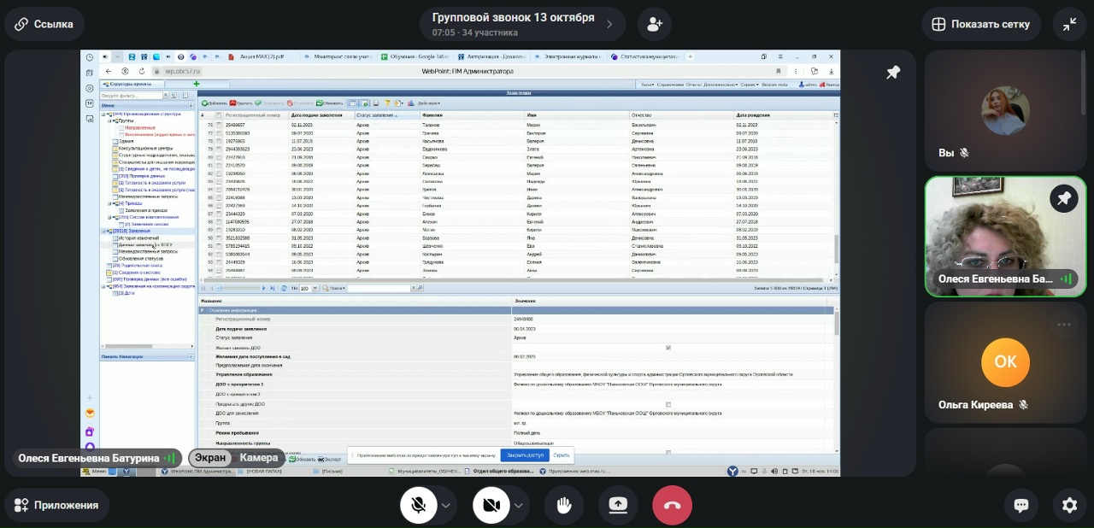Viewport: 1094px width, 528px height.
Task: Collapse the call window icon
Action: coord(1069,24)
